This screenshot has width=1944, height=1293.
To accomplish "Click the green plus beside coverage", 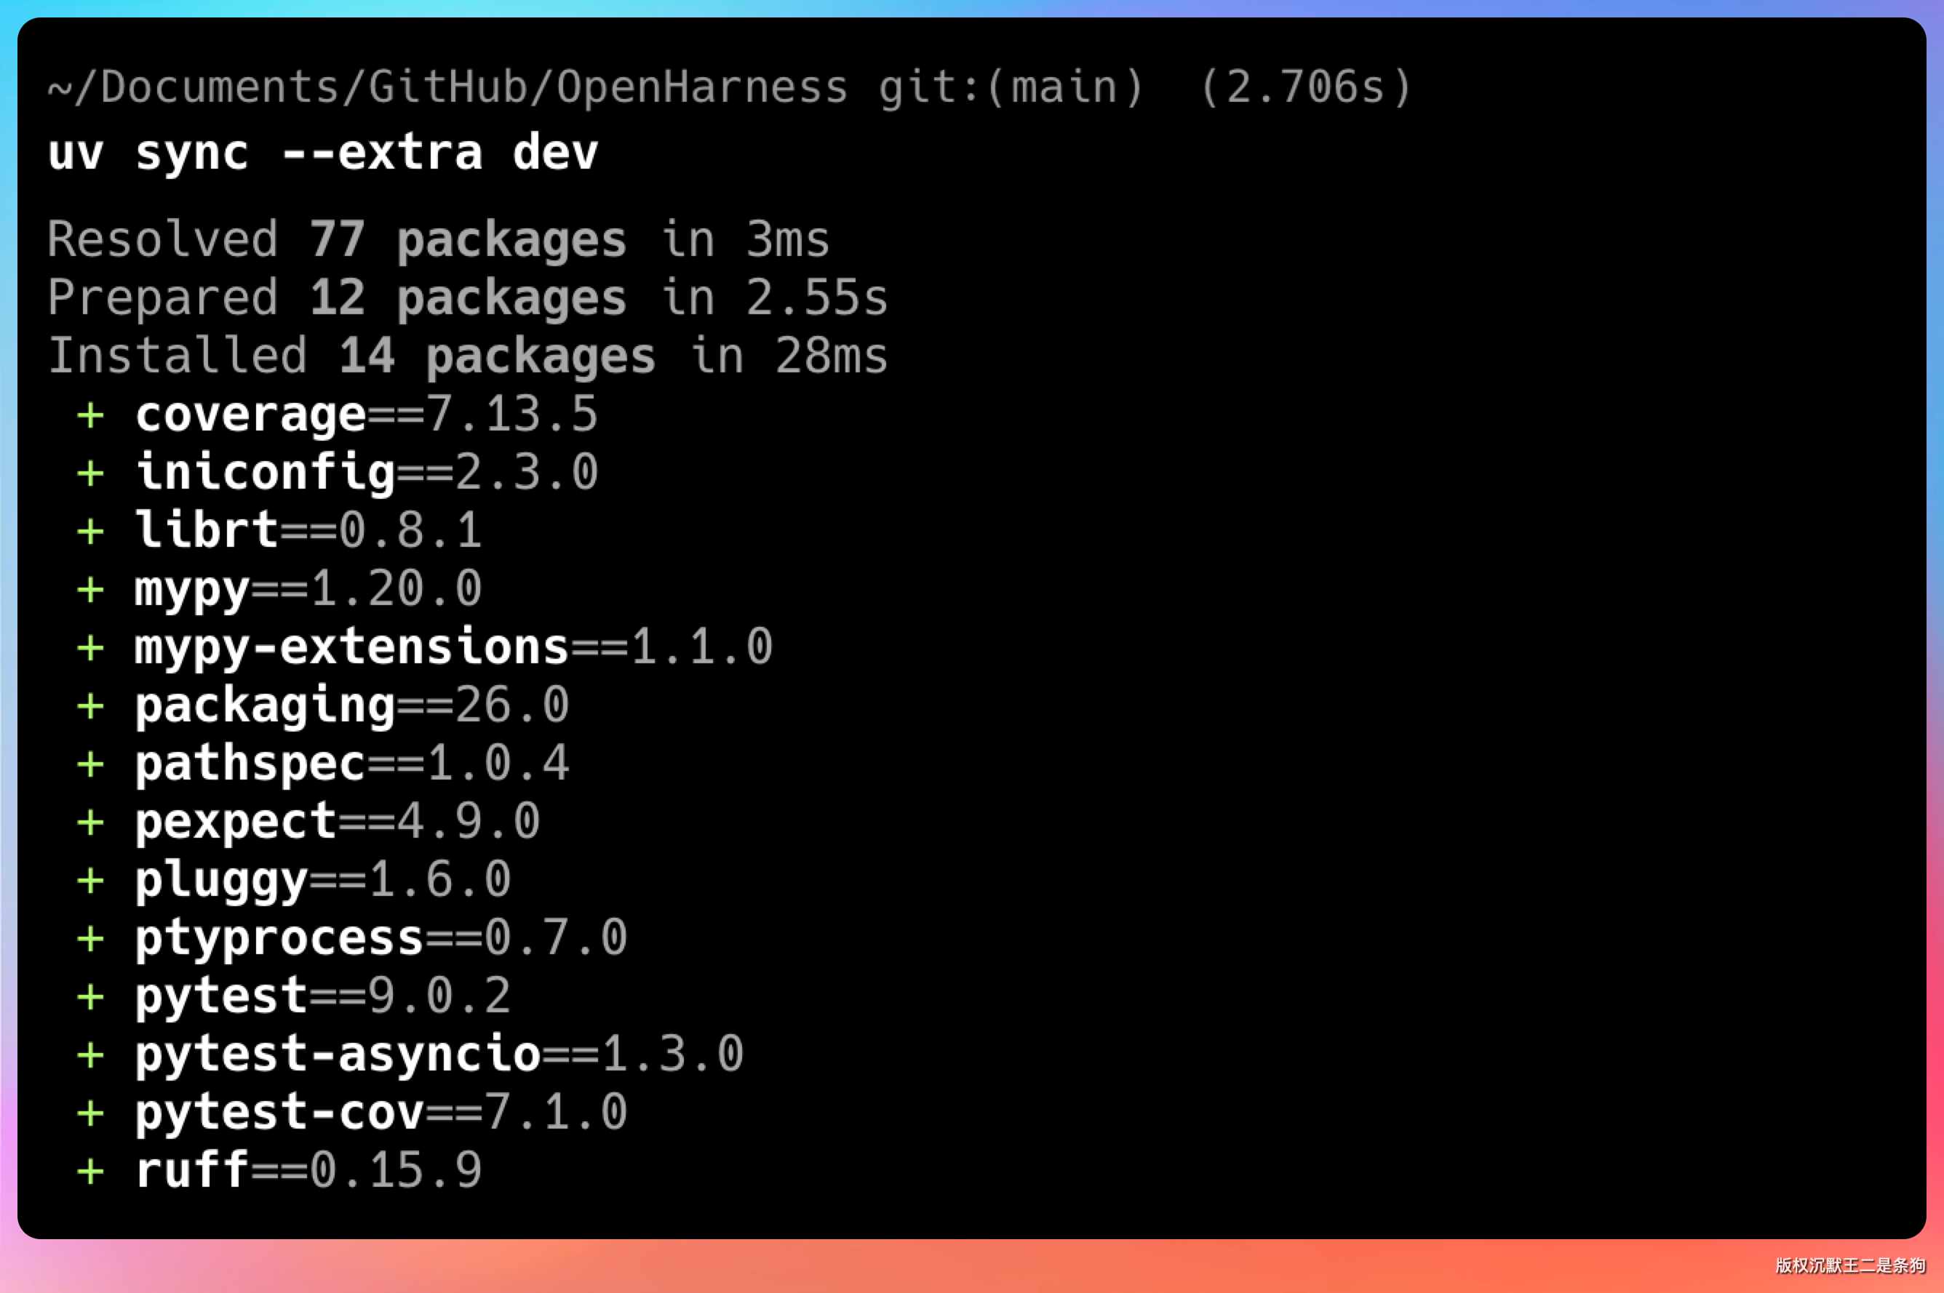I will (90, 416).
